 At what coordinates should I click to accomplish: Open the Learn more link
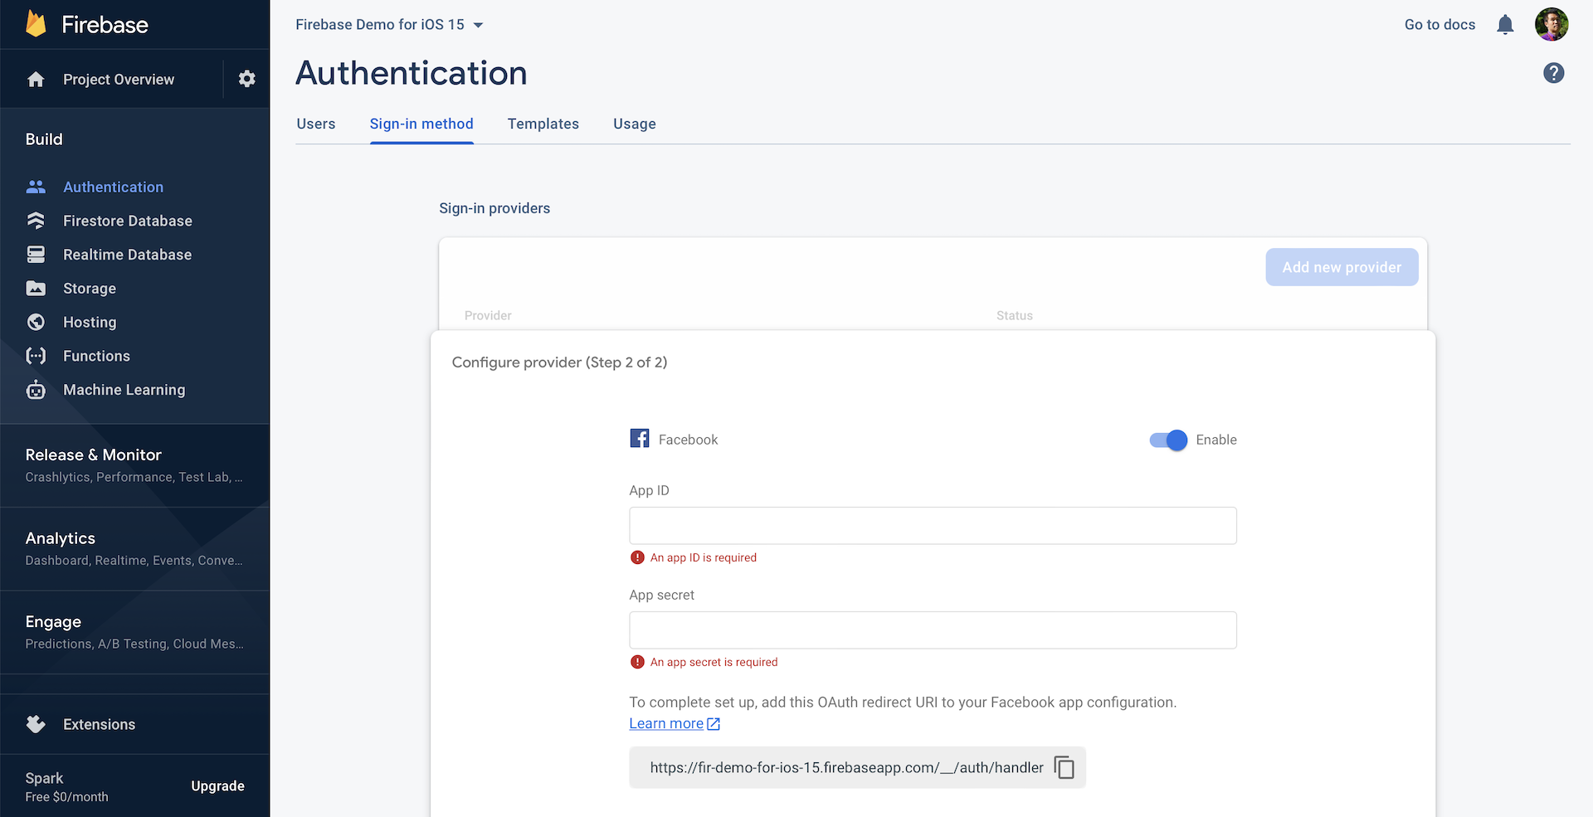pyautogui.click(x=666, y=723)
